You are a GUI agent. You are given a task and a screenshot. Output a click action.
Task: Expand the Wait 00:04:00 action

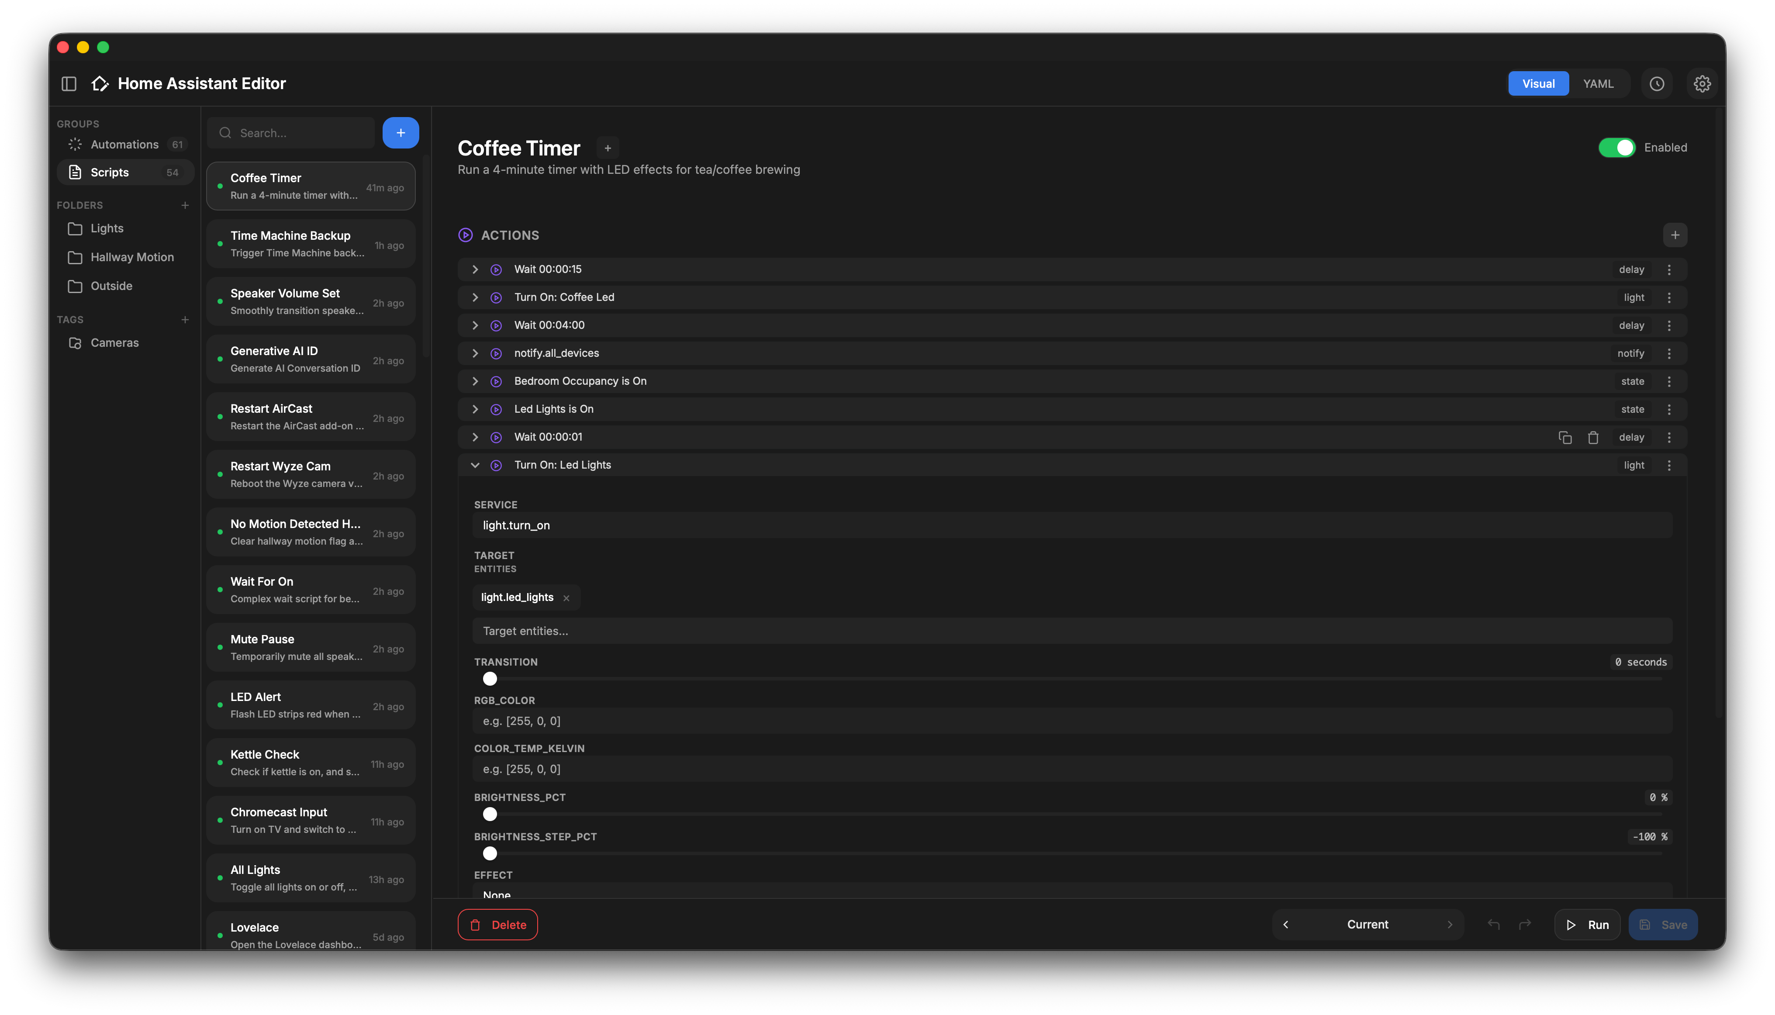click(475, 325)
